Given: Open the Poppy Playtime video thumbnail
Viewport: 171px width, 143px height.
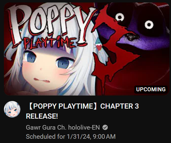Looking at the screenshot, I should point(87,49).
